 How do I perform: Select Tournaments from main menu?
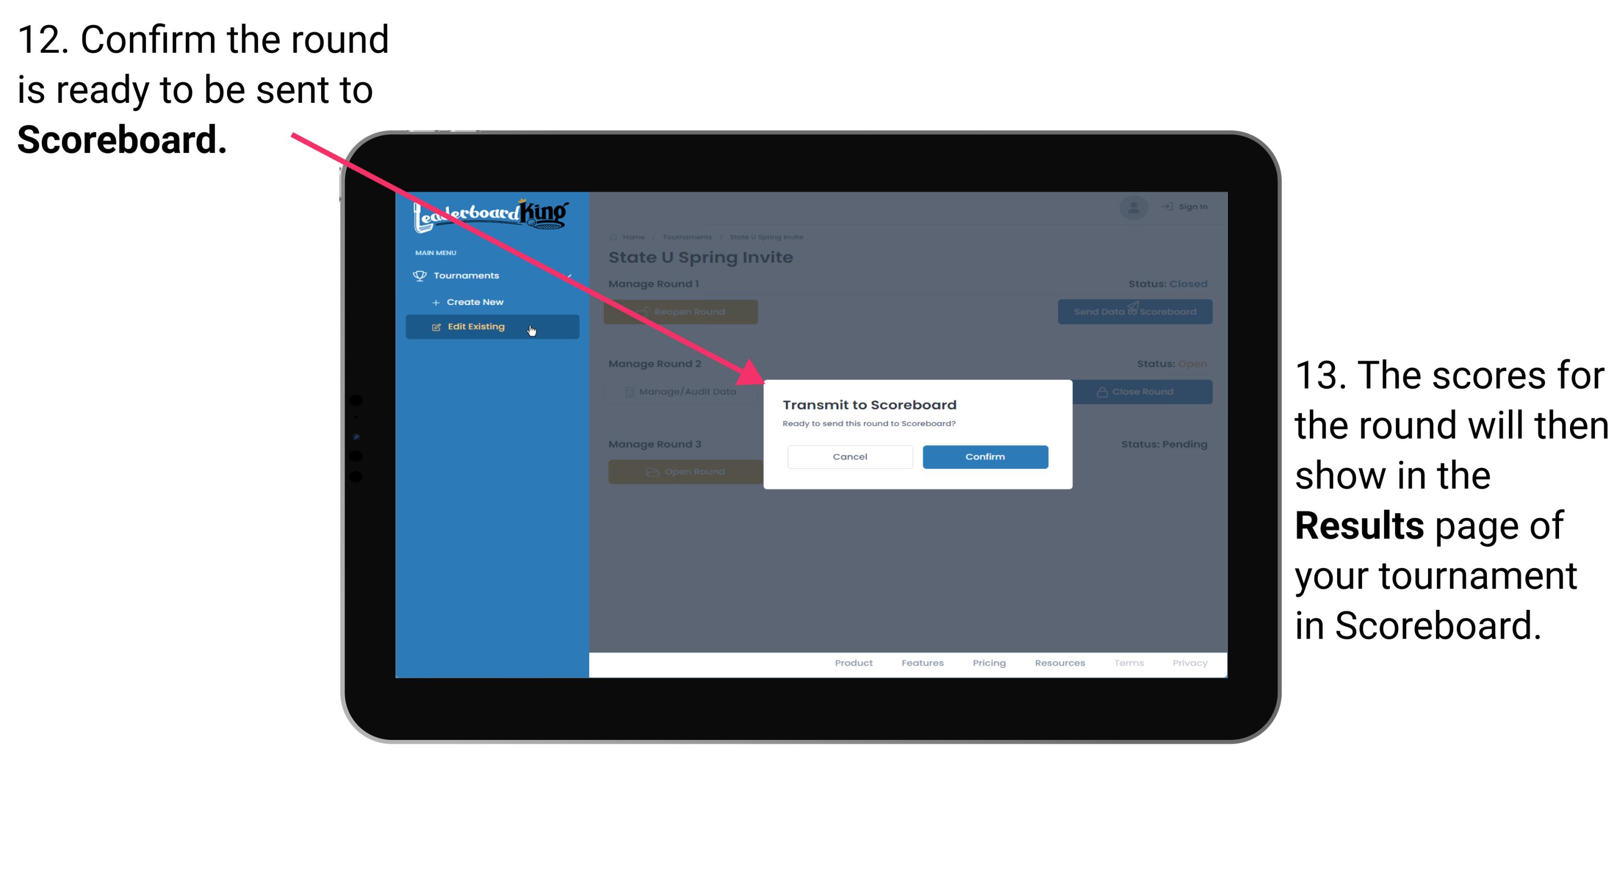pos(467,275)
